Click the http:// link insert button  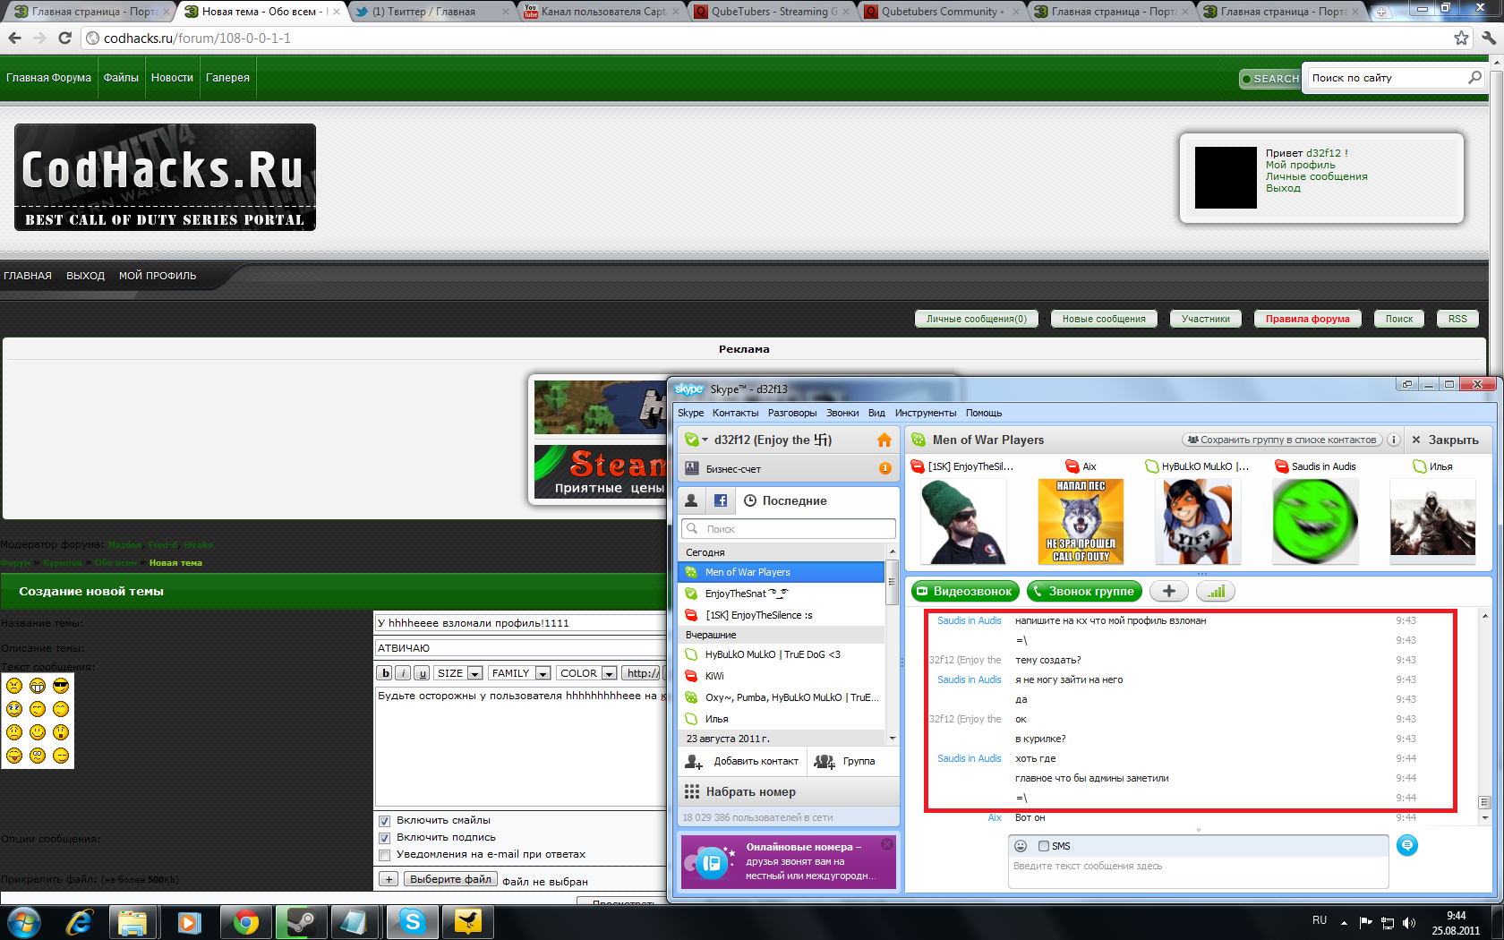(x=643, y=673)
